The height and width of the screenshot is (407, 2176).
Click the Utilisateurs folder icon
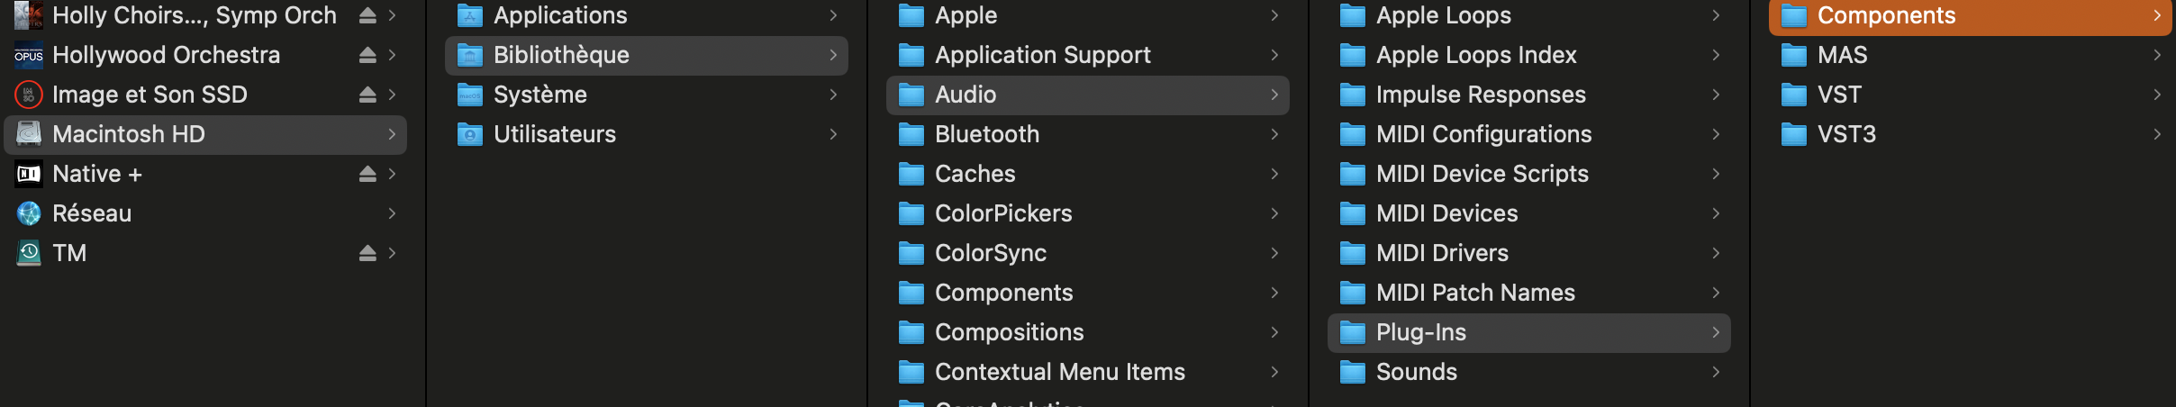[x=469, y=134]
